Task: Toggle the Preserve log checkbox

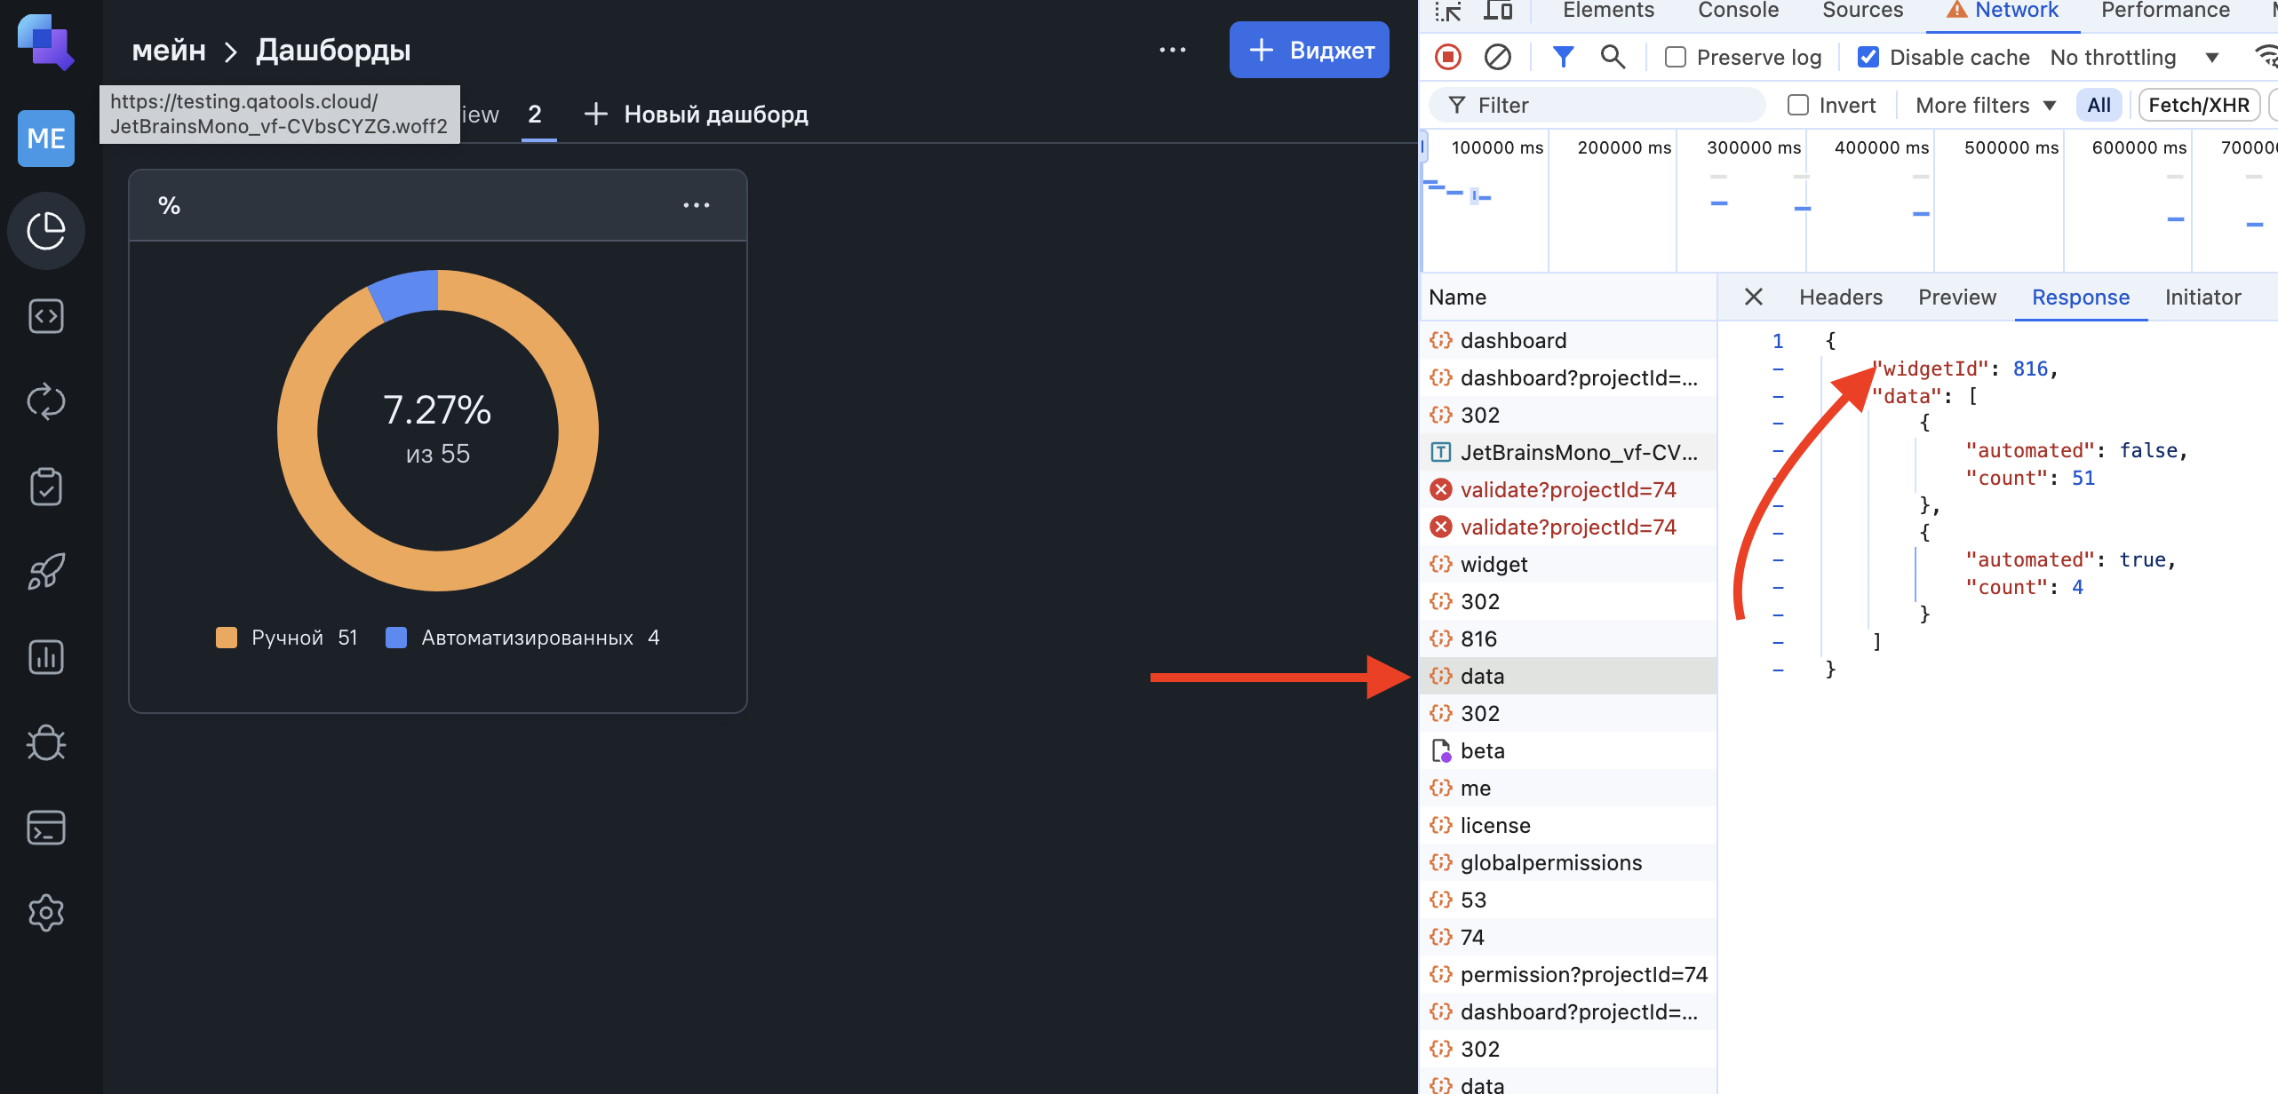Action: [x=1677, y=57]
